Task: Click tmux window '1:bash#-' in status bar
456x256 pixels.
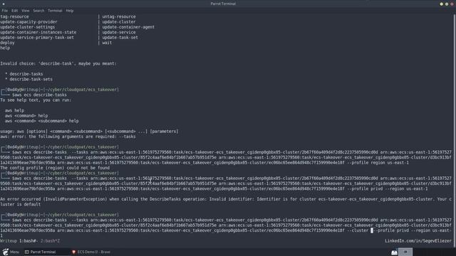Action: (x=28, y=241)
